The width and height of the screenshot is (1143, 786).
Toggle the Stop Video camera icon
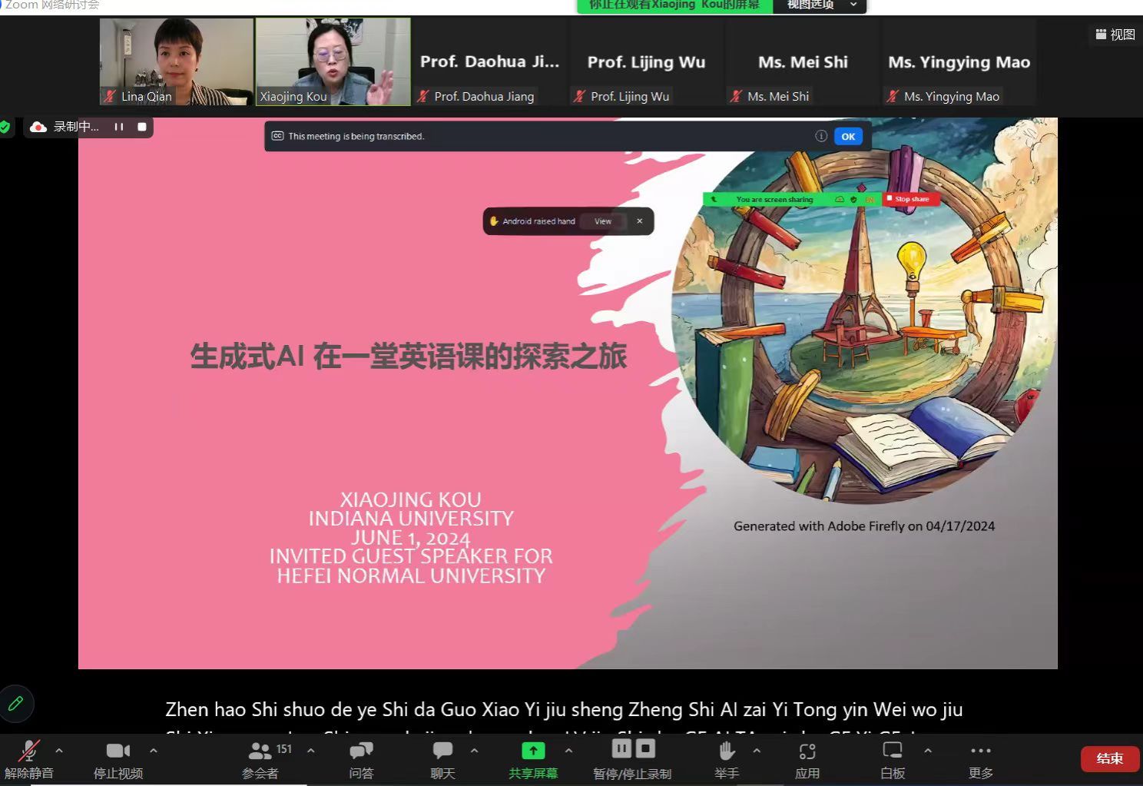[118, 751]
